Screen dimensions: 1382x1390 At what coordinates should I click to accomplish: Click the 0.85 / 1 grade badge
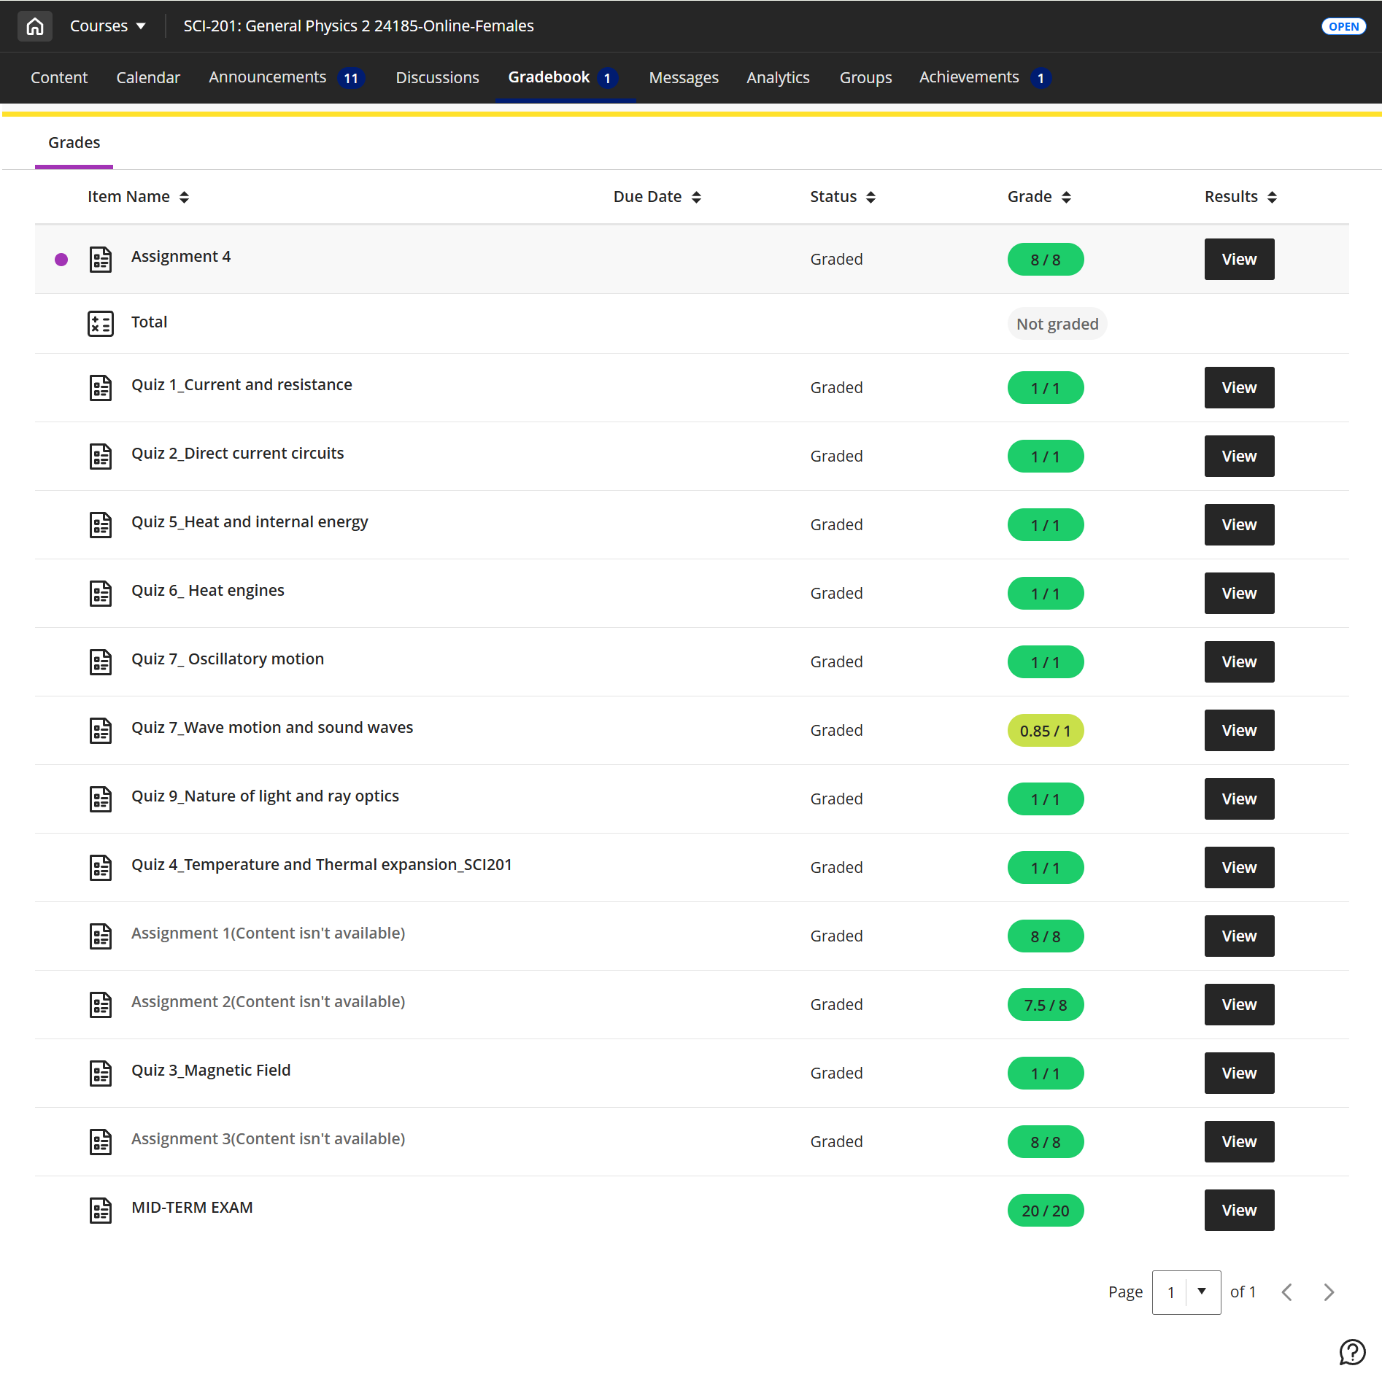click(x=1045, y=731)
